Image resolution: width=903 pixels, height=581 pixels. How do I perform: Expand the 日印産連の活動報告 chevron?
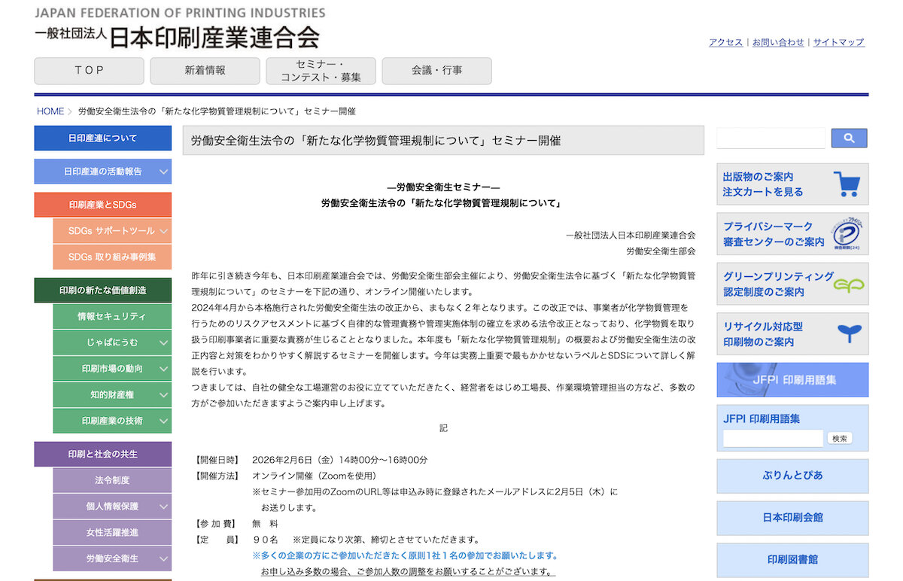163,172
